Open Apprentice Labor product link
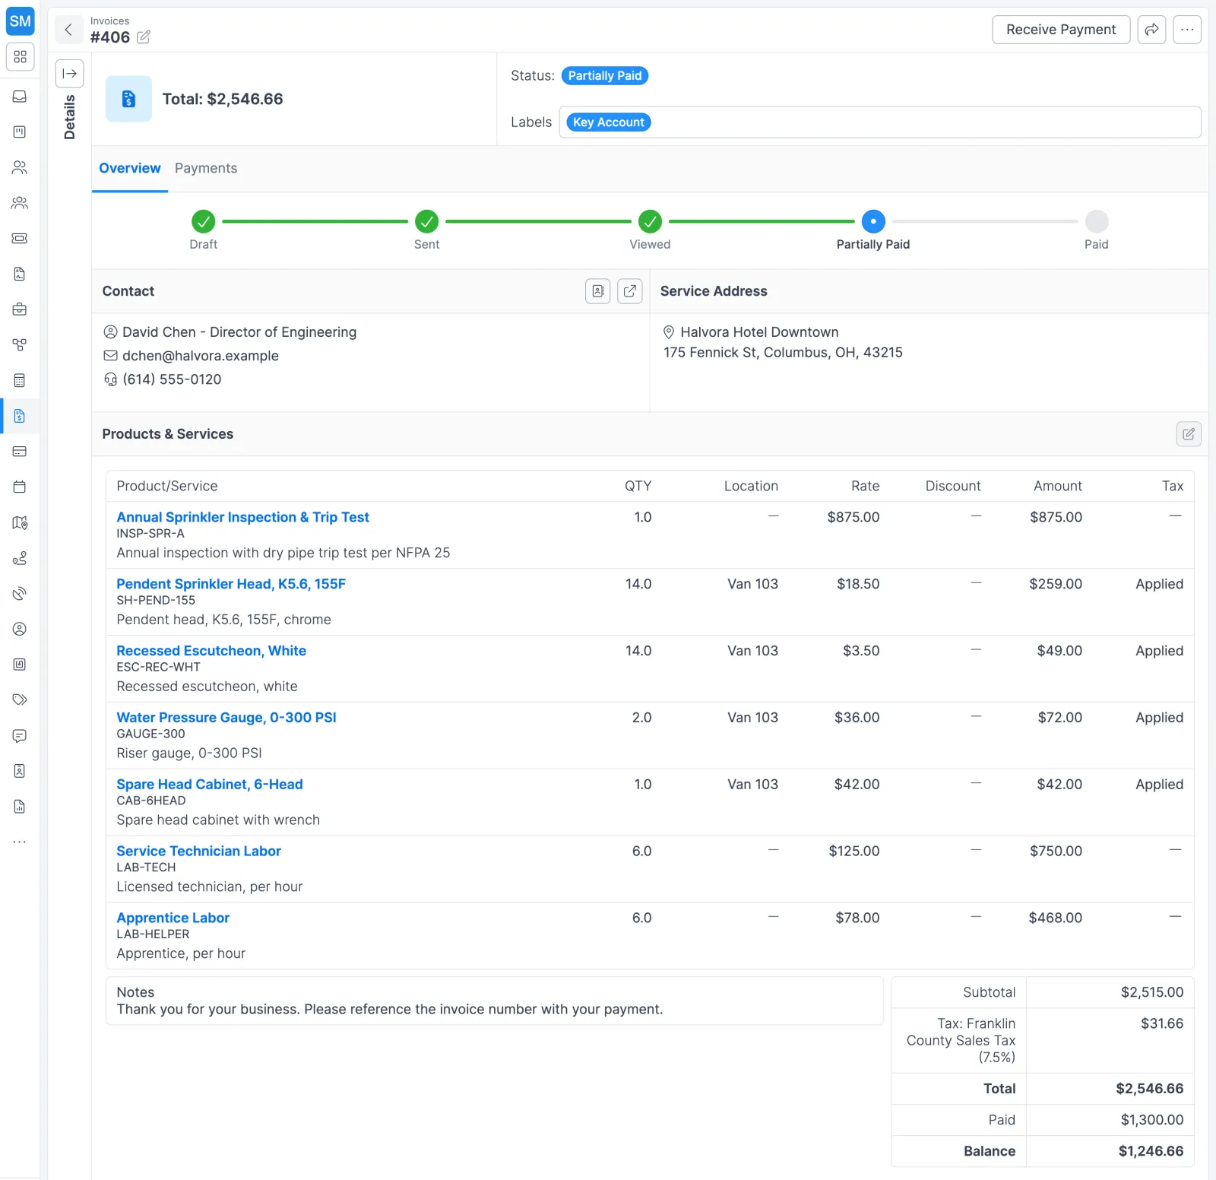 (x=173, y=918)
